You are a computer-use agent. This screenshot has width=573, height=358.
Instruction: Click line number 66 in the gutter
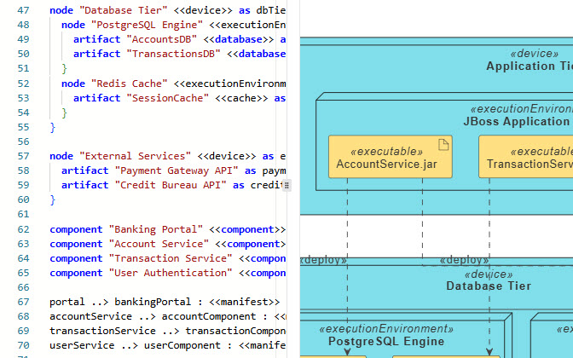coord(23,287)
